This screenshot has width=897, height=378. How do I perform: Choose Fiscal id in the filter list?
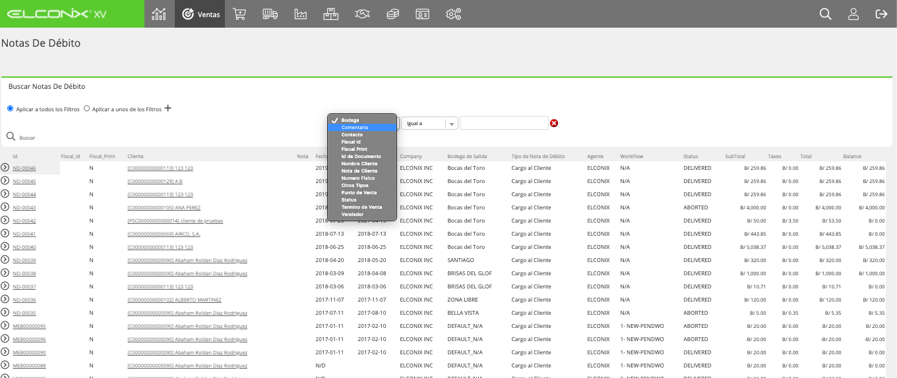pyautogui.click(x=362, y=142)
